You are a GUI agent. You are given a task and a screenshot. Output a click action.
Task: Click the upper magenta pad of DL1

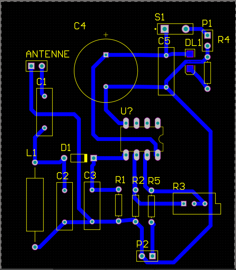pyautogui.click(x=190, y=54)
